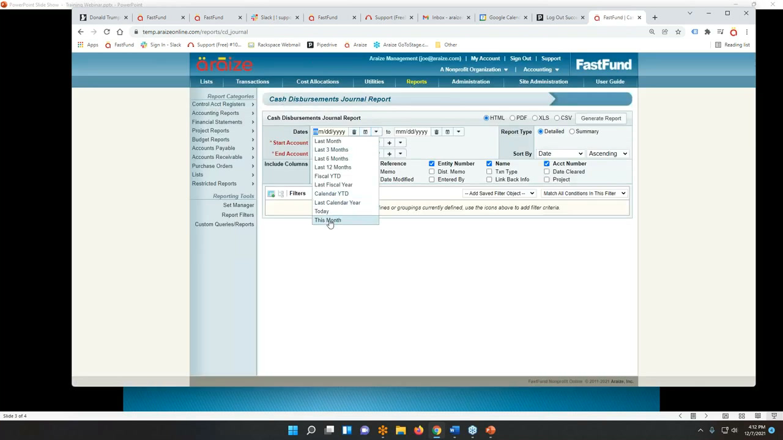
Task: Open Windows Start menu
Action: coord(293,430)
